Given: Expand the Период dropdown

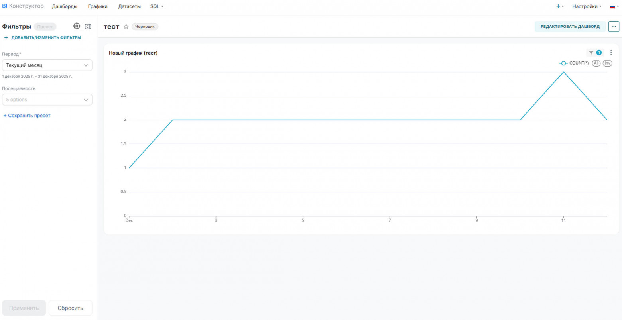Looking at the screenshot, I should click(47, 65).
